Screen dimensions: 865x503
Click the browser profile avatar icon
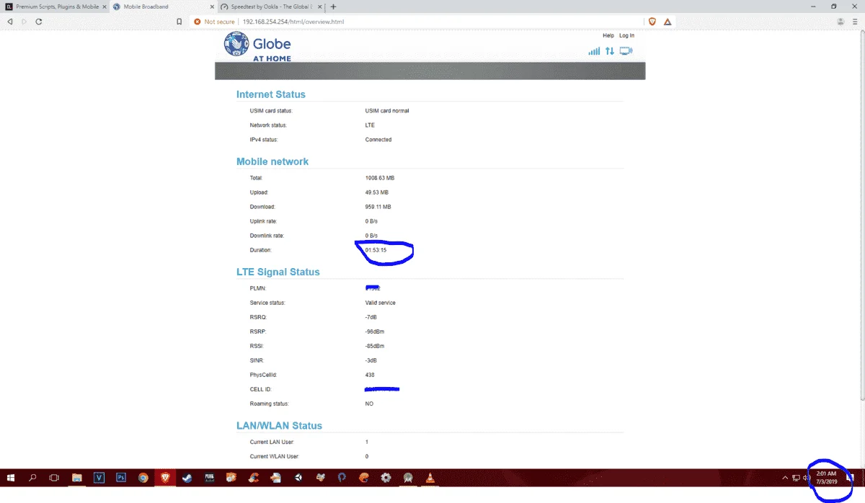coord(840,22)
